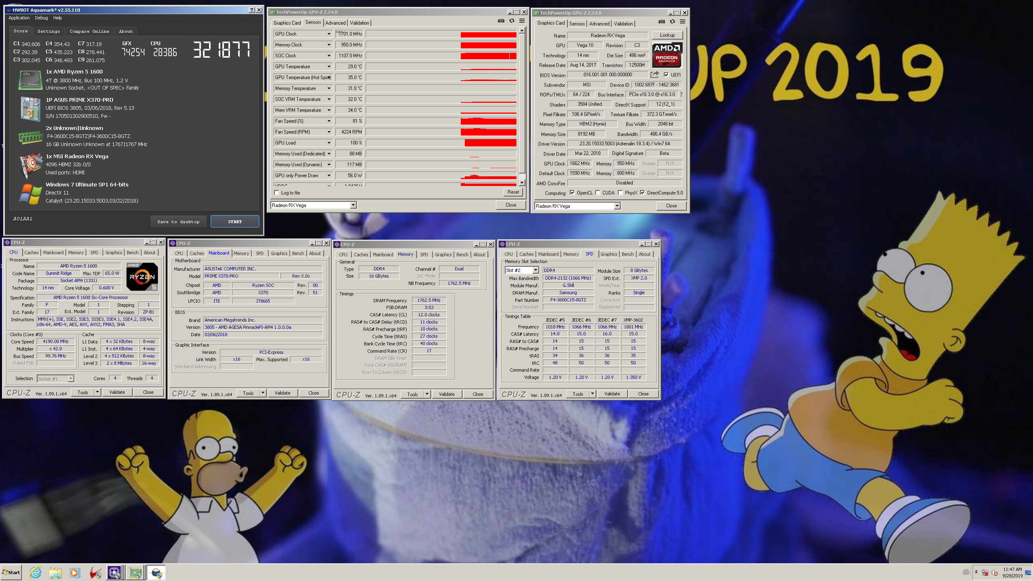
Task: Toggle the UEFI checkbox in GPU-Z
Action: tap(666, 75)
